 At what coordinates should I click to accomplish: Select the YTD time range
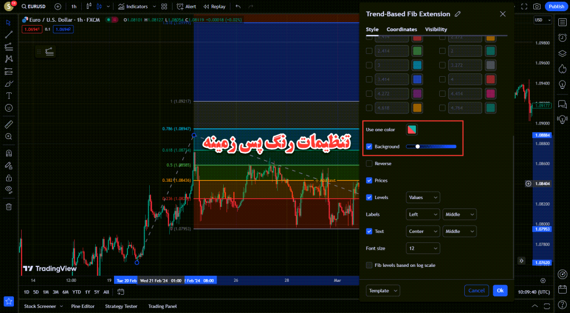pyautogui.click(x=76, y=292)
